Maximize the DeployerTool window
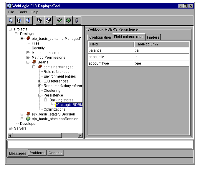The height and width of the screenshot is (169, 210). (186, 6)
